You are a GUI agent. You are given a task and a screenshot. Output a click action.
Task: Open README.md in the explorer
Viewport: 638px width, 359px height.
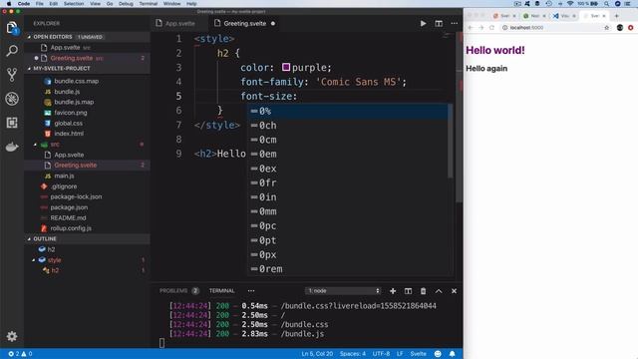[68, 217]
